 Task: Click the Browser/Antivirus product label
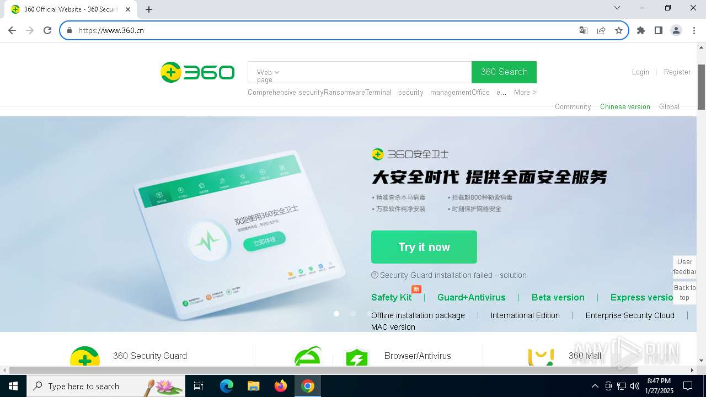pyautogui.click(x=418, y=356)
